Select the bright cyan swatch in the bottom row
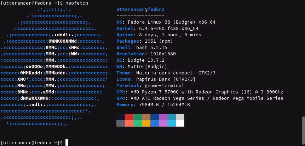305x146 pixels. [x=172, y=123]
